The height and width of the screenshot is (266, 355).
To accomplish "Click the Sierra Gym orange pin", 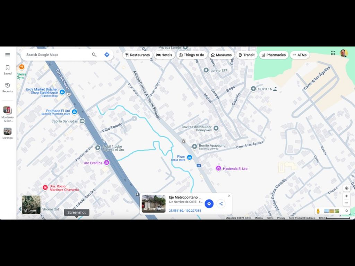I will [x=21, y=67].
